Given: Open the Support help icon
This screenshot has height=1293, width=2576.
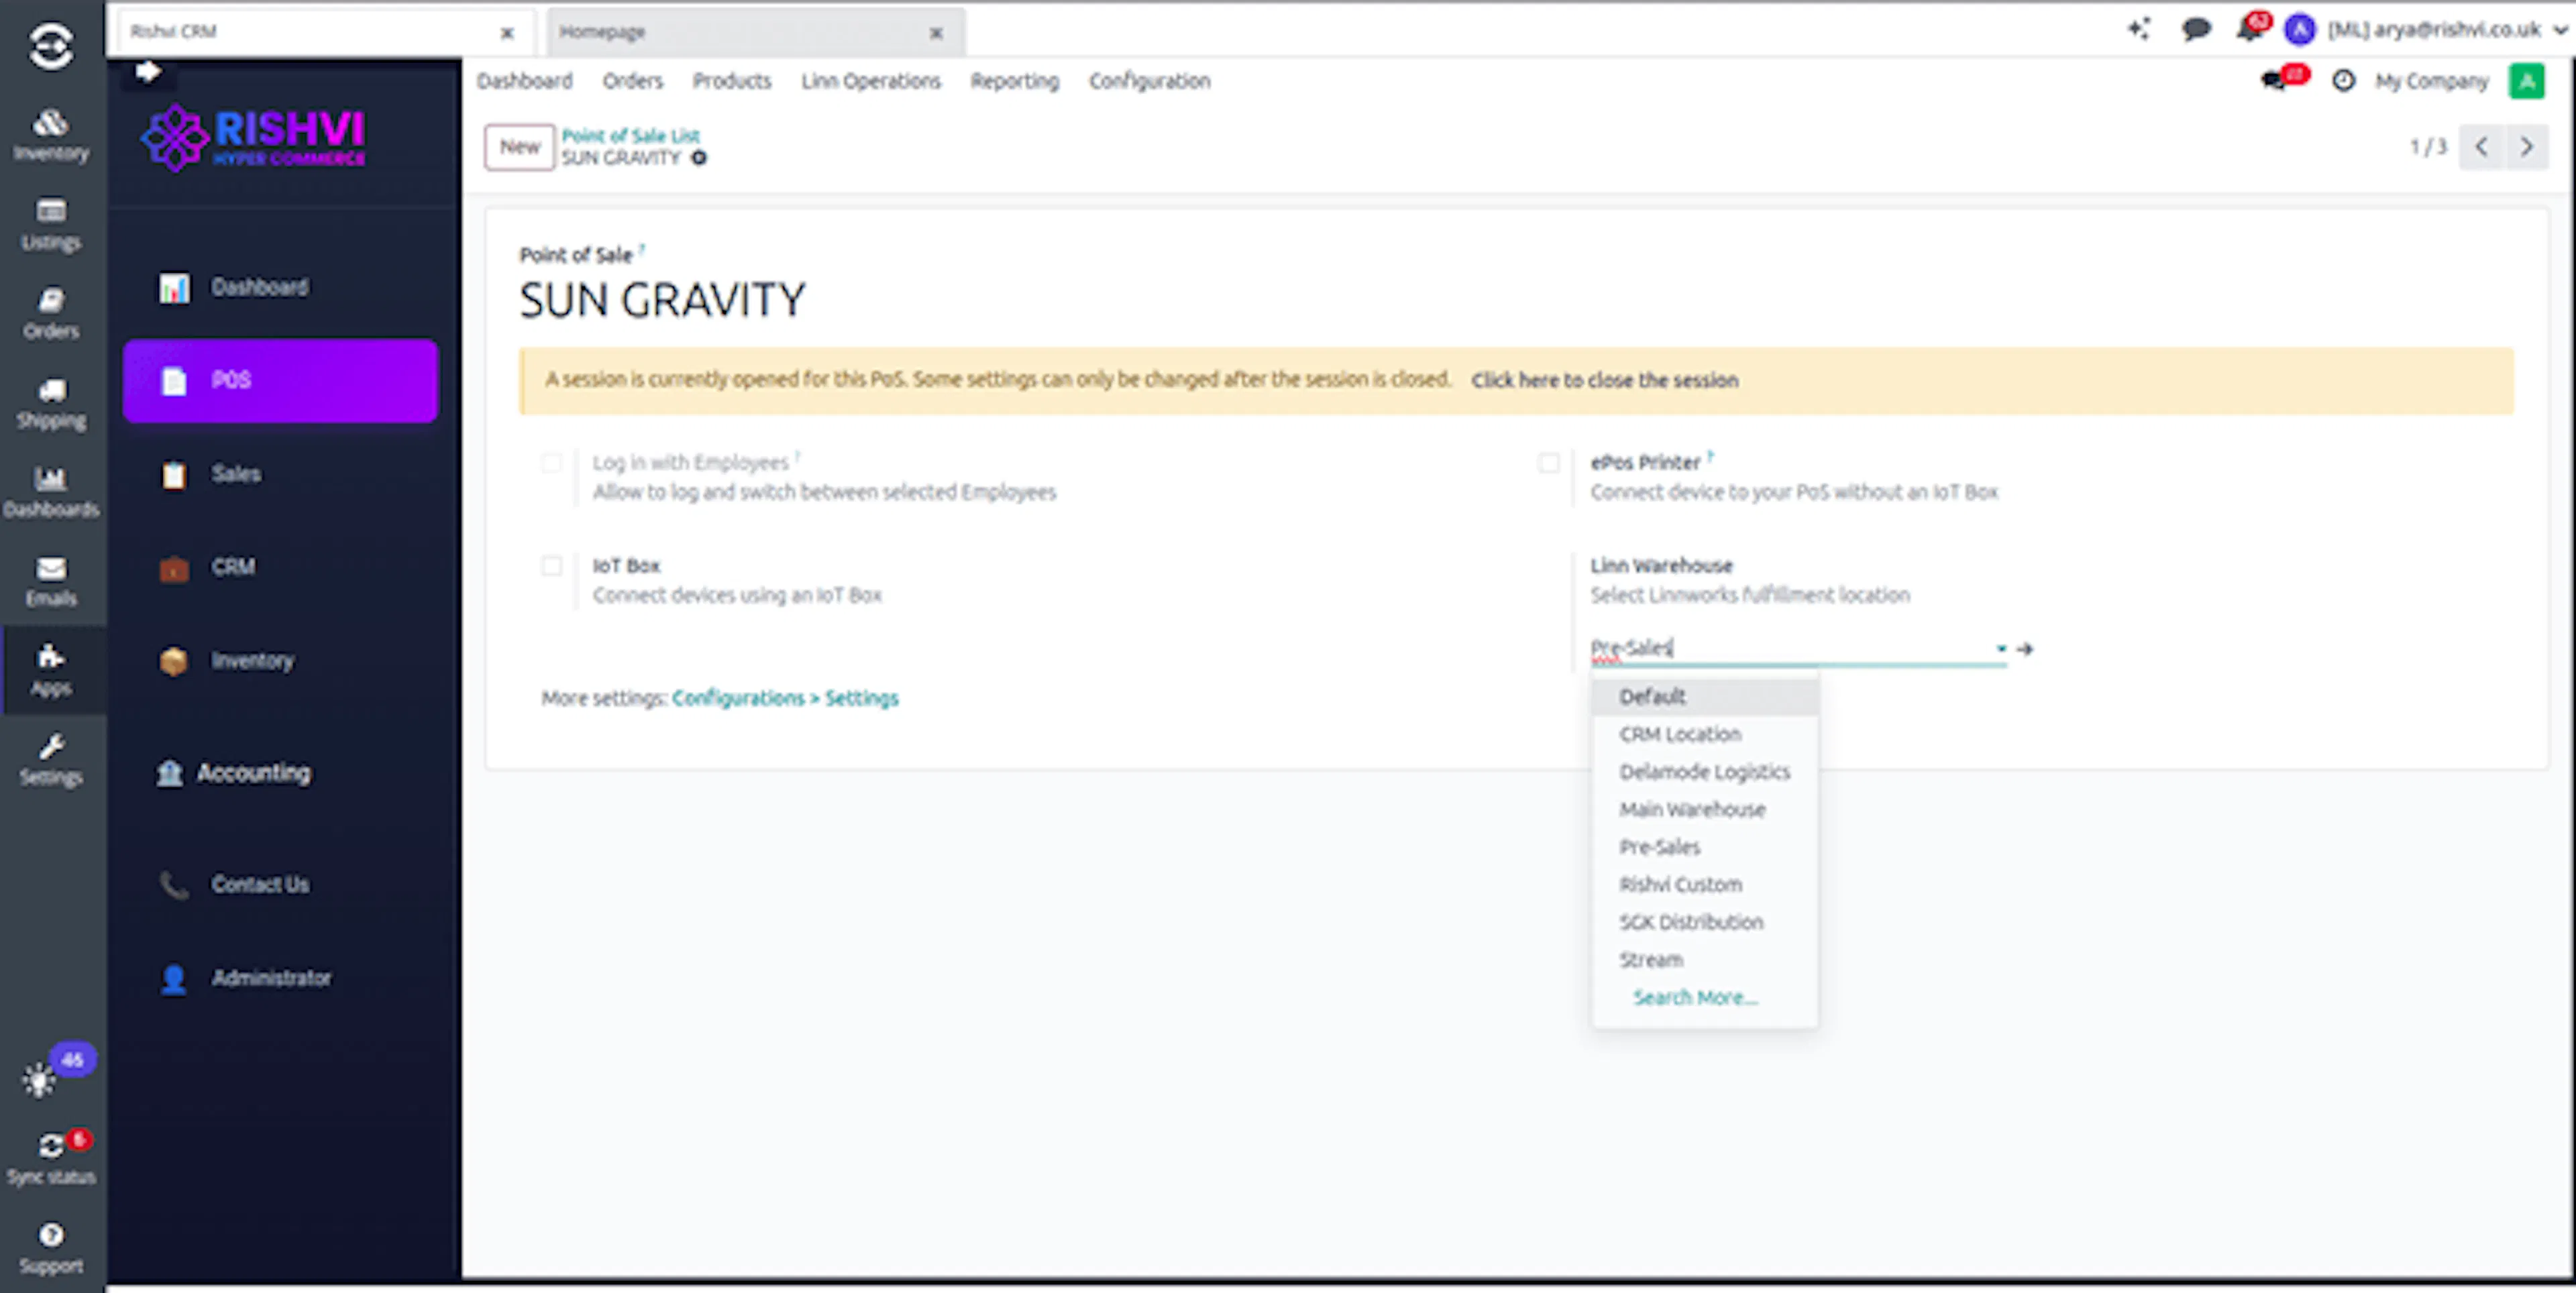Looking at the screenshot, I should (x=51, y=1247).
